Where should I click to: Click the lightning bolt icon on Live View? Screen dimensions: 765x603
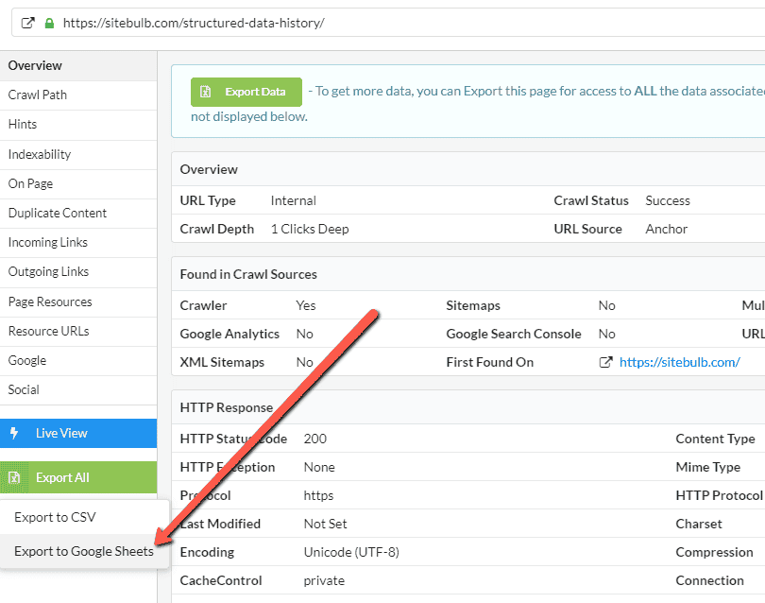(x=14, y=433)
